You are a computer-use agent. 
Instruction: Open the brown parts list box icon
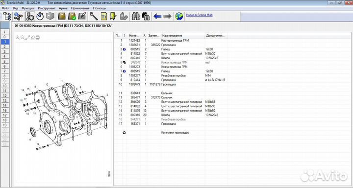[x=62, y=16]
